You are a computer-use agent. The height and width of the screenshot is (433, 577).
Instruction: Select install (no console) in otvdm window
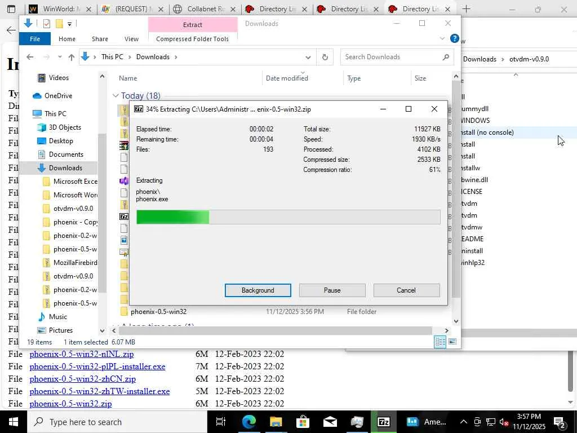click(487, 132)
